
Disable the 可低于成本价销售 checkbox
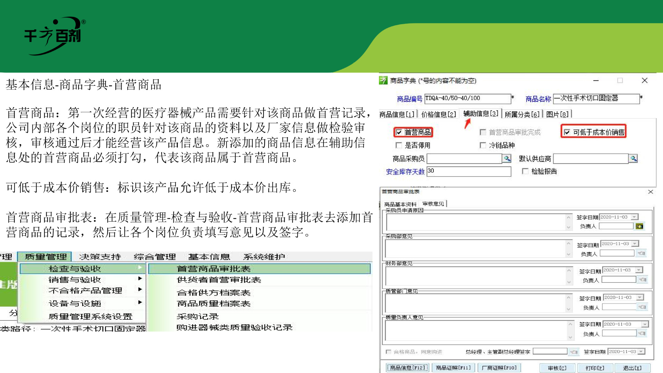pos(567,132)
